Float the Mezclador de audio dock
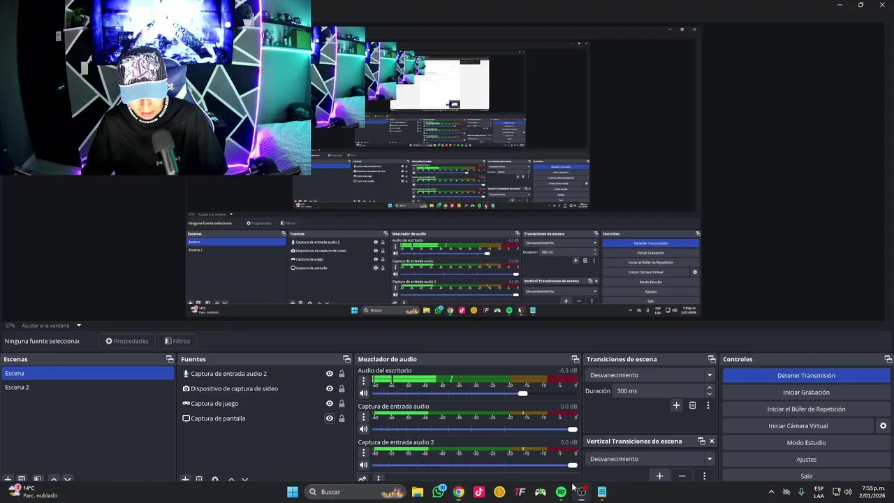This screenshot has height=503, width=894. tap(576, 359)
